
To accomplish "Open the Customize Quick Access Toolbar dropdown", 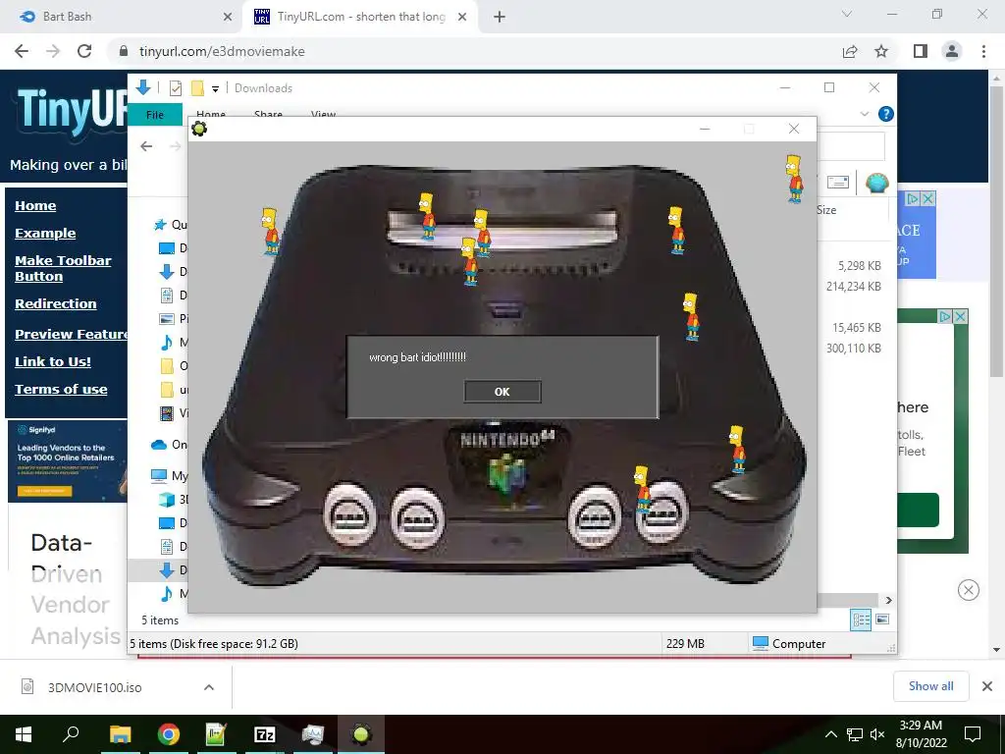I will (x=215, y=89).
